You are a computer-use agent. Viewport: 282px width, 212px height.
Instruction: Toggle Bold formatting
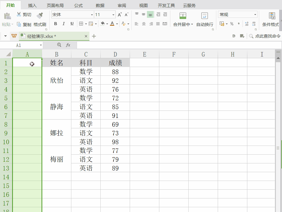tap(56, 24)
